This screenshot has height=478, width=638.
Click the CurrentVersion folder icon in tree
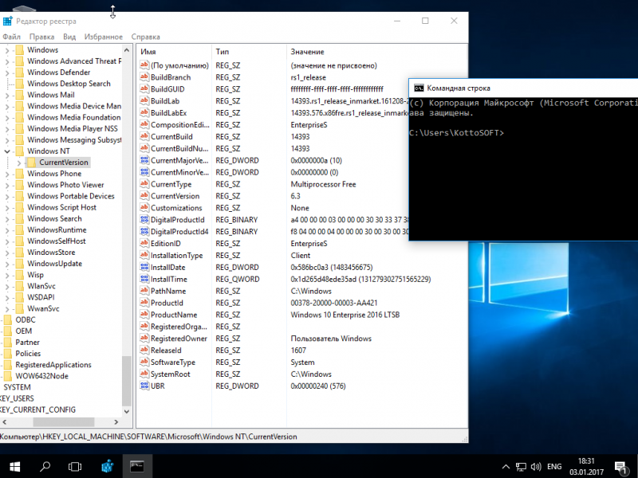(x=31, y=163)
